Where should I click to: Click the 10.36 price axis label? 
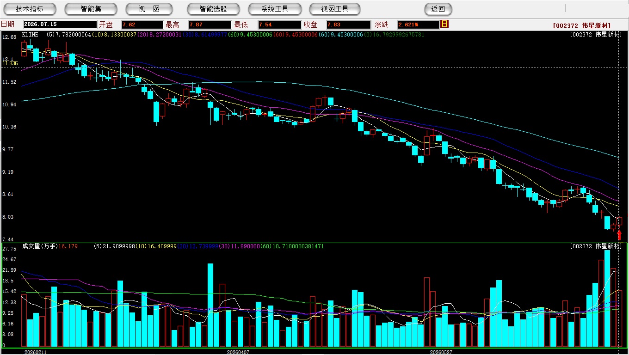9,127
